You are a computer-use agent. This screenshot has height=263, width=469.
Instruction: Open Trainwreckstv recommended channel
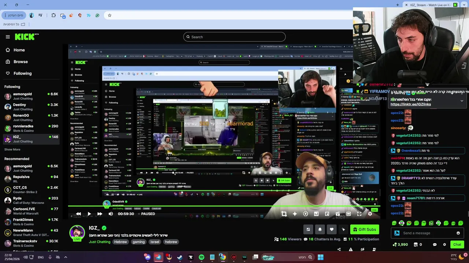point(31,243)
